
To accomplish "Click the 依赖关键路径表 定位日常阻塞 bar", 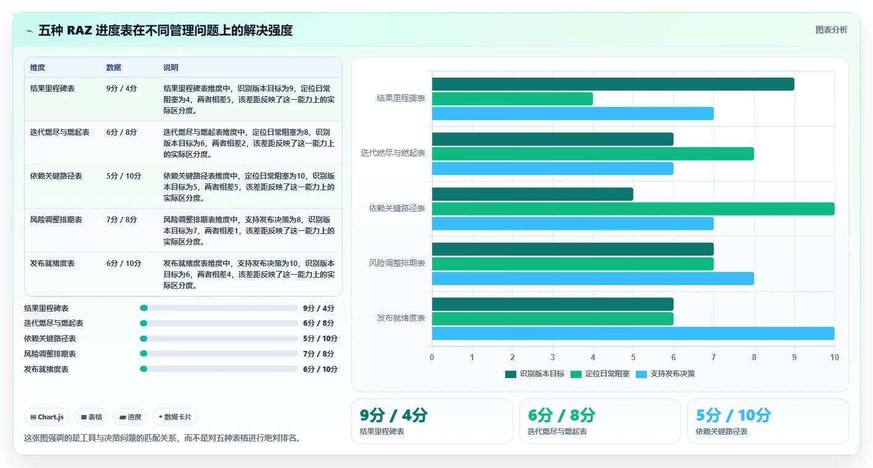I will coord(633,209).
